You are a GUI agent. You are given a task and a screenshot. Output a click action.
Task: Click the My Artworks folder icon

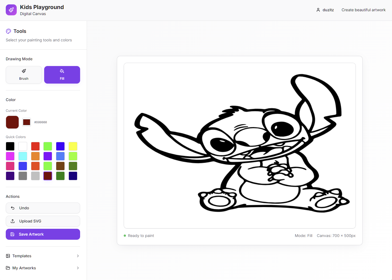[8, 268]
